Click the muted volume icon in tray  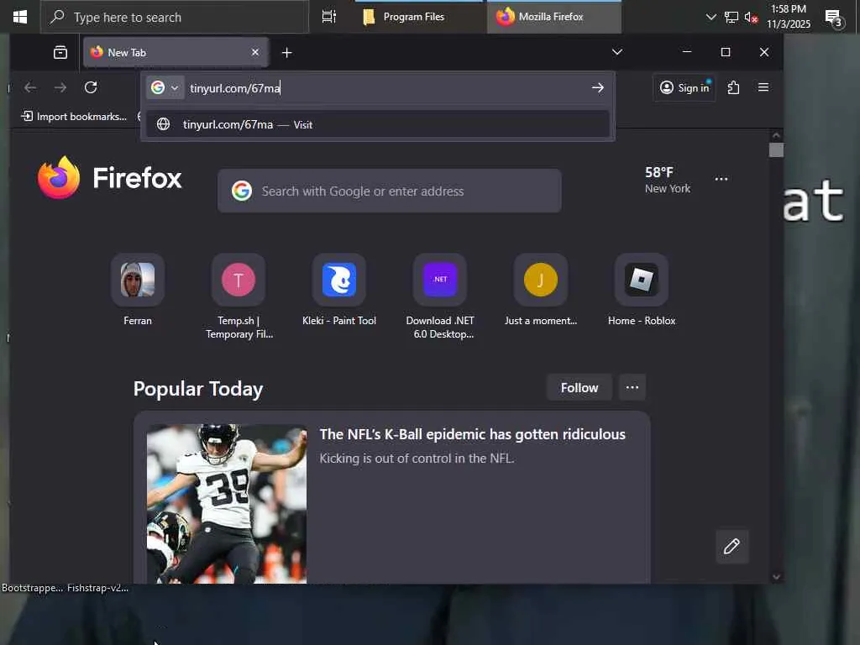(751, 18)
